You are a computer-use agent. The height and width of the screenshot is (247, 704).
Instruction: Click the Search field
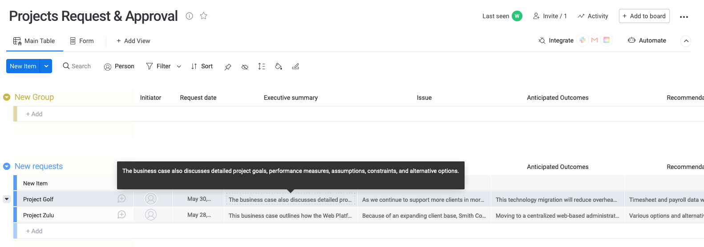(x=77, y=66)
